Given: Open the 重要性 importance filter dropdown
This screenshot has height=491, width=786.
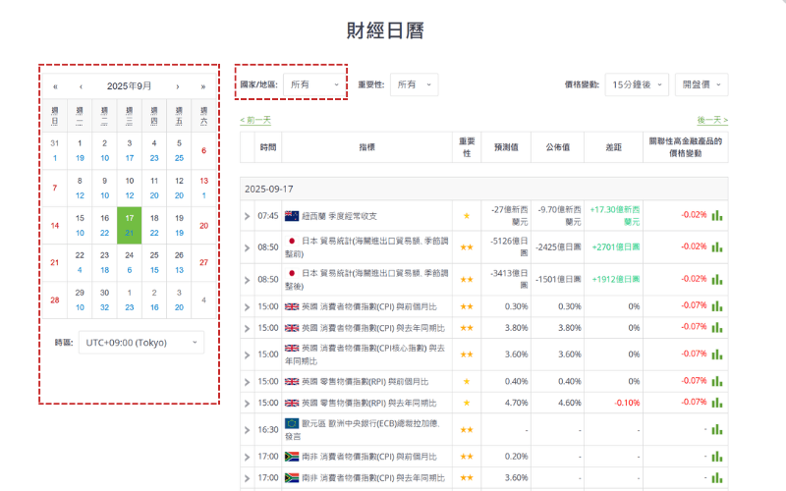Looking at the screenshot, I should click(414, 85).
